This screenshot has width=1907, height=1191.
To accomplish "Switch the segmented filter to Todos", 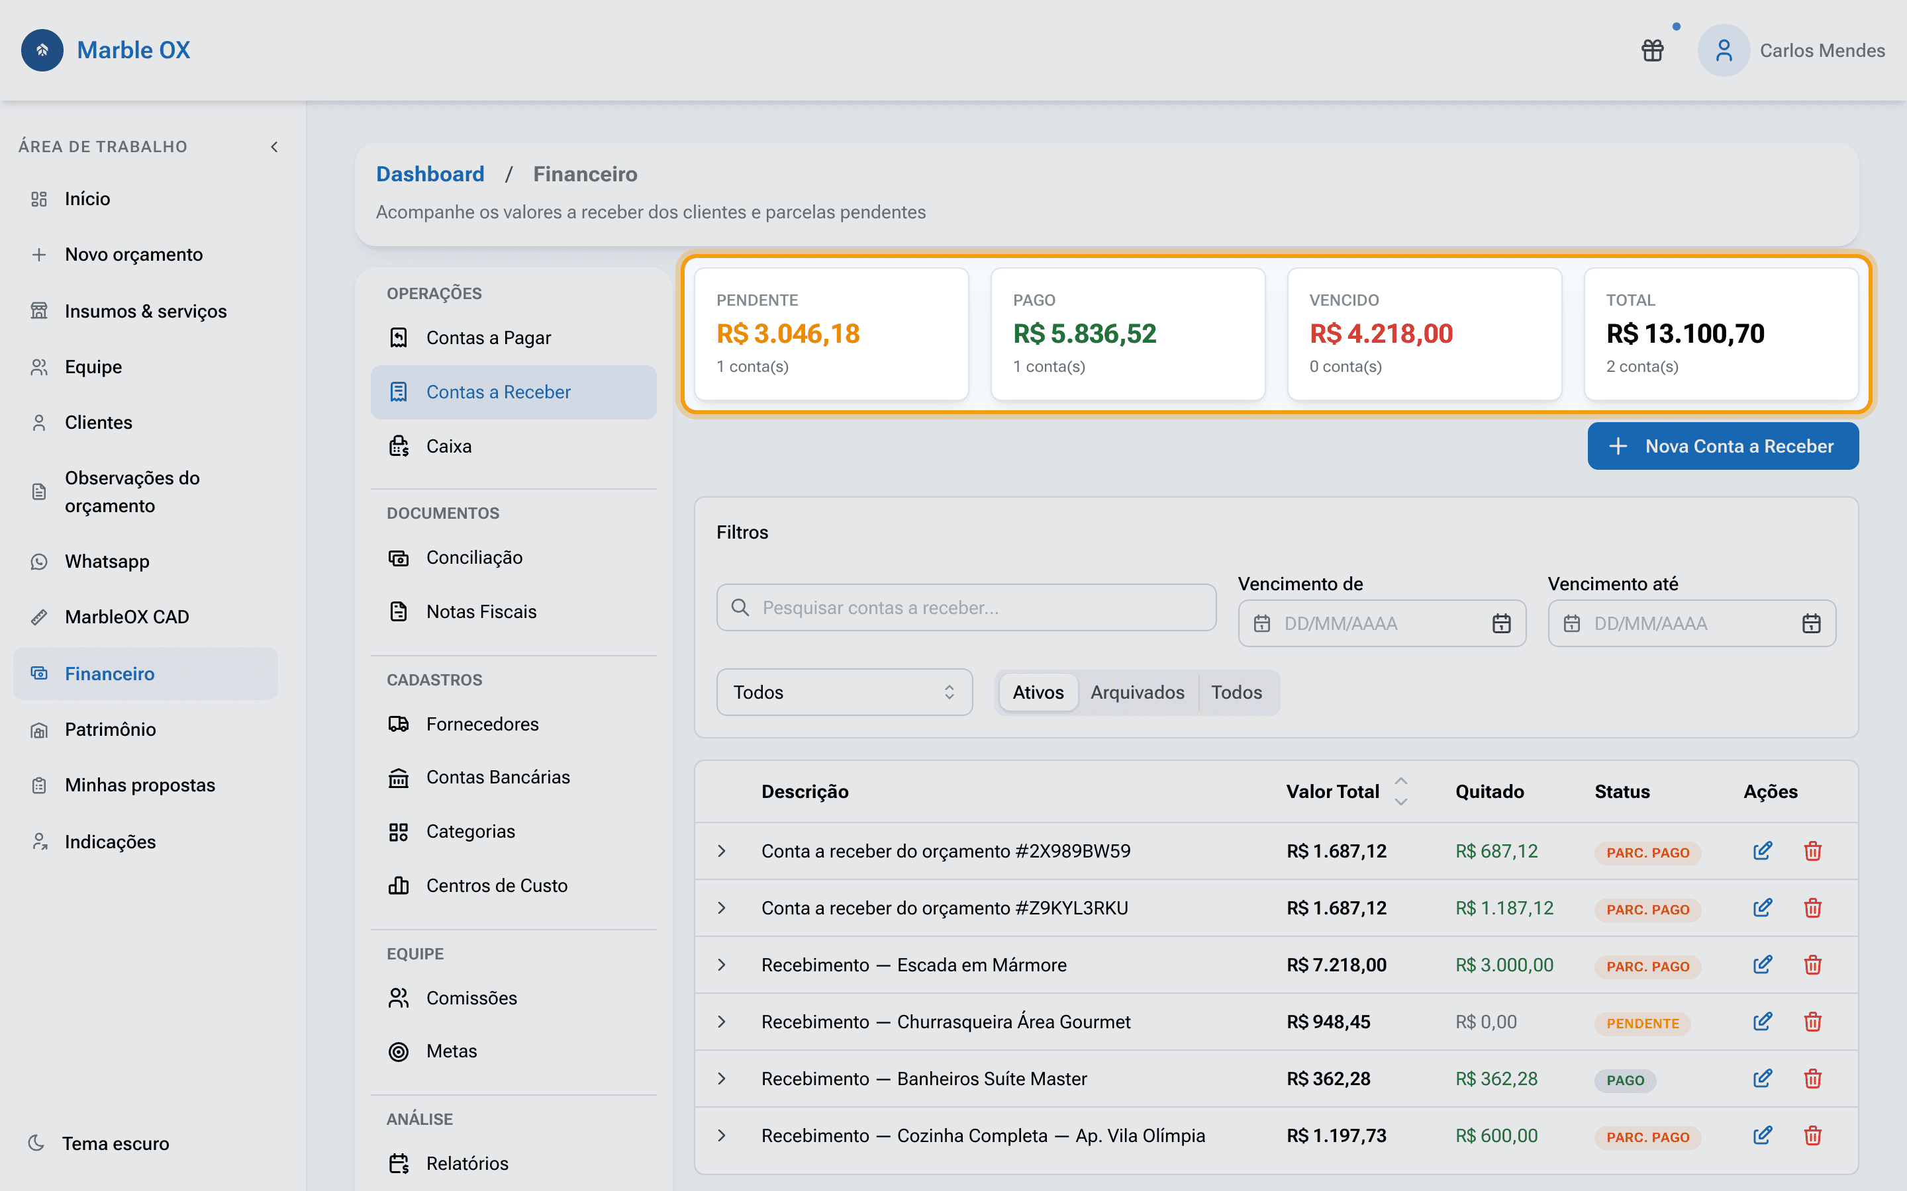I will point(1236,692).
